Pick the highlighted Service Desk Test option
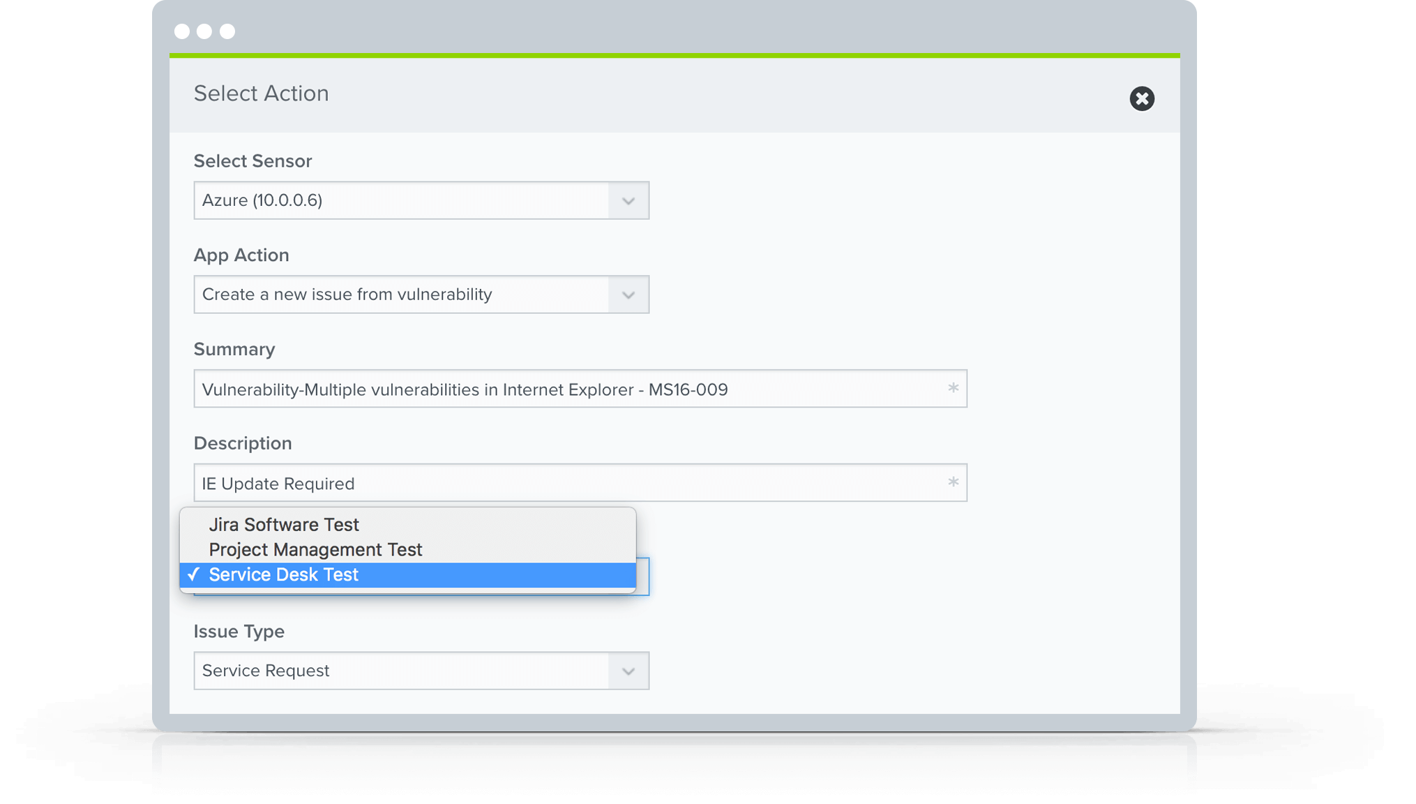The width and height of the screenshot is (1416, 804). pyautogui.click(x=284, y=575)
